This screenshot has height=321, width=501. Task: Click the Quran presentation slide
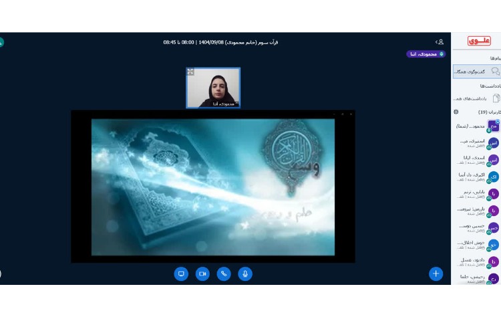[212, 187]
